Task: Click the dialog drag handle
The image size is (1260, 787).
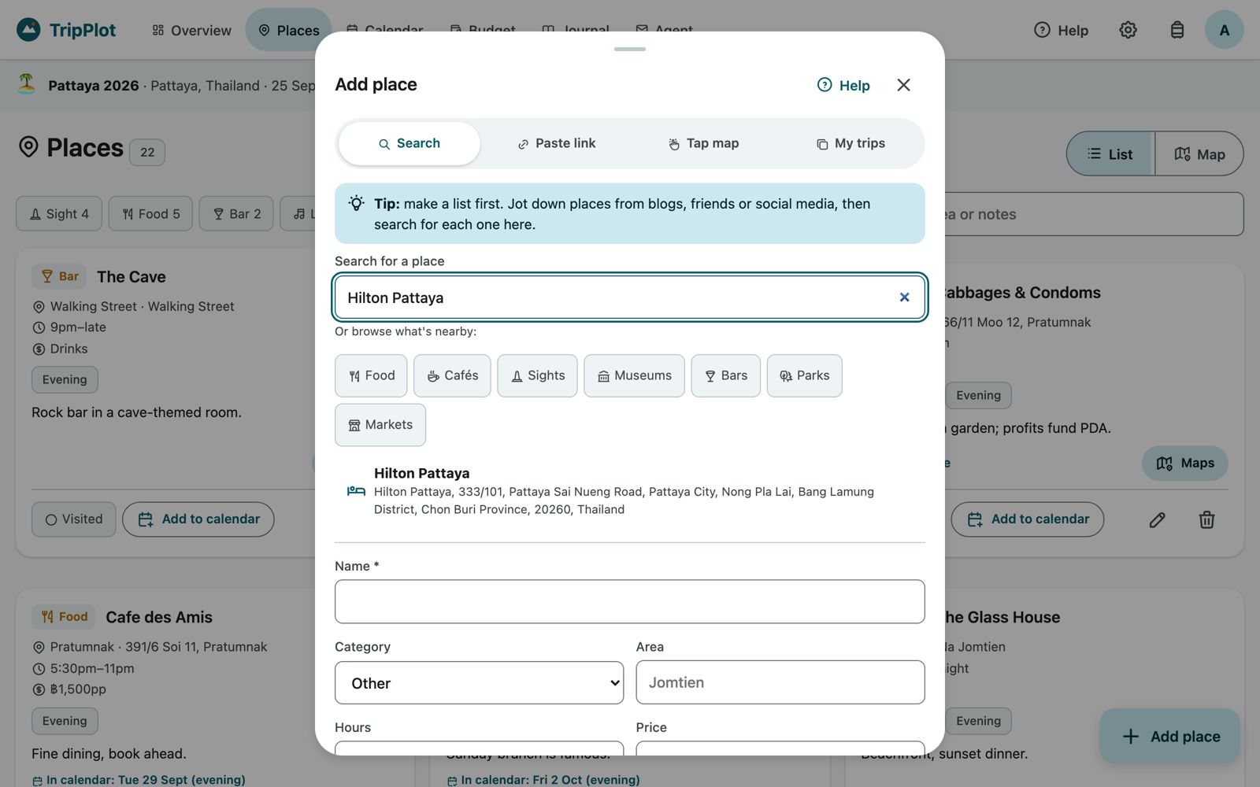Action: click(630, 49)
